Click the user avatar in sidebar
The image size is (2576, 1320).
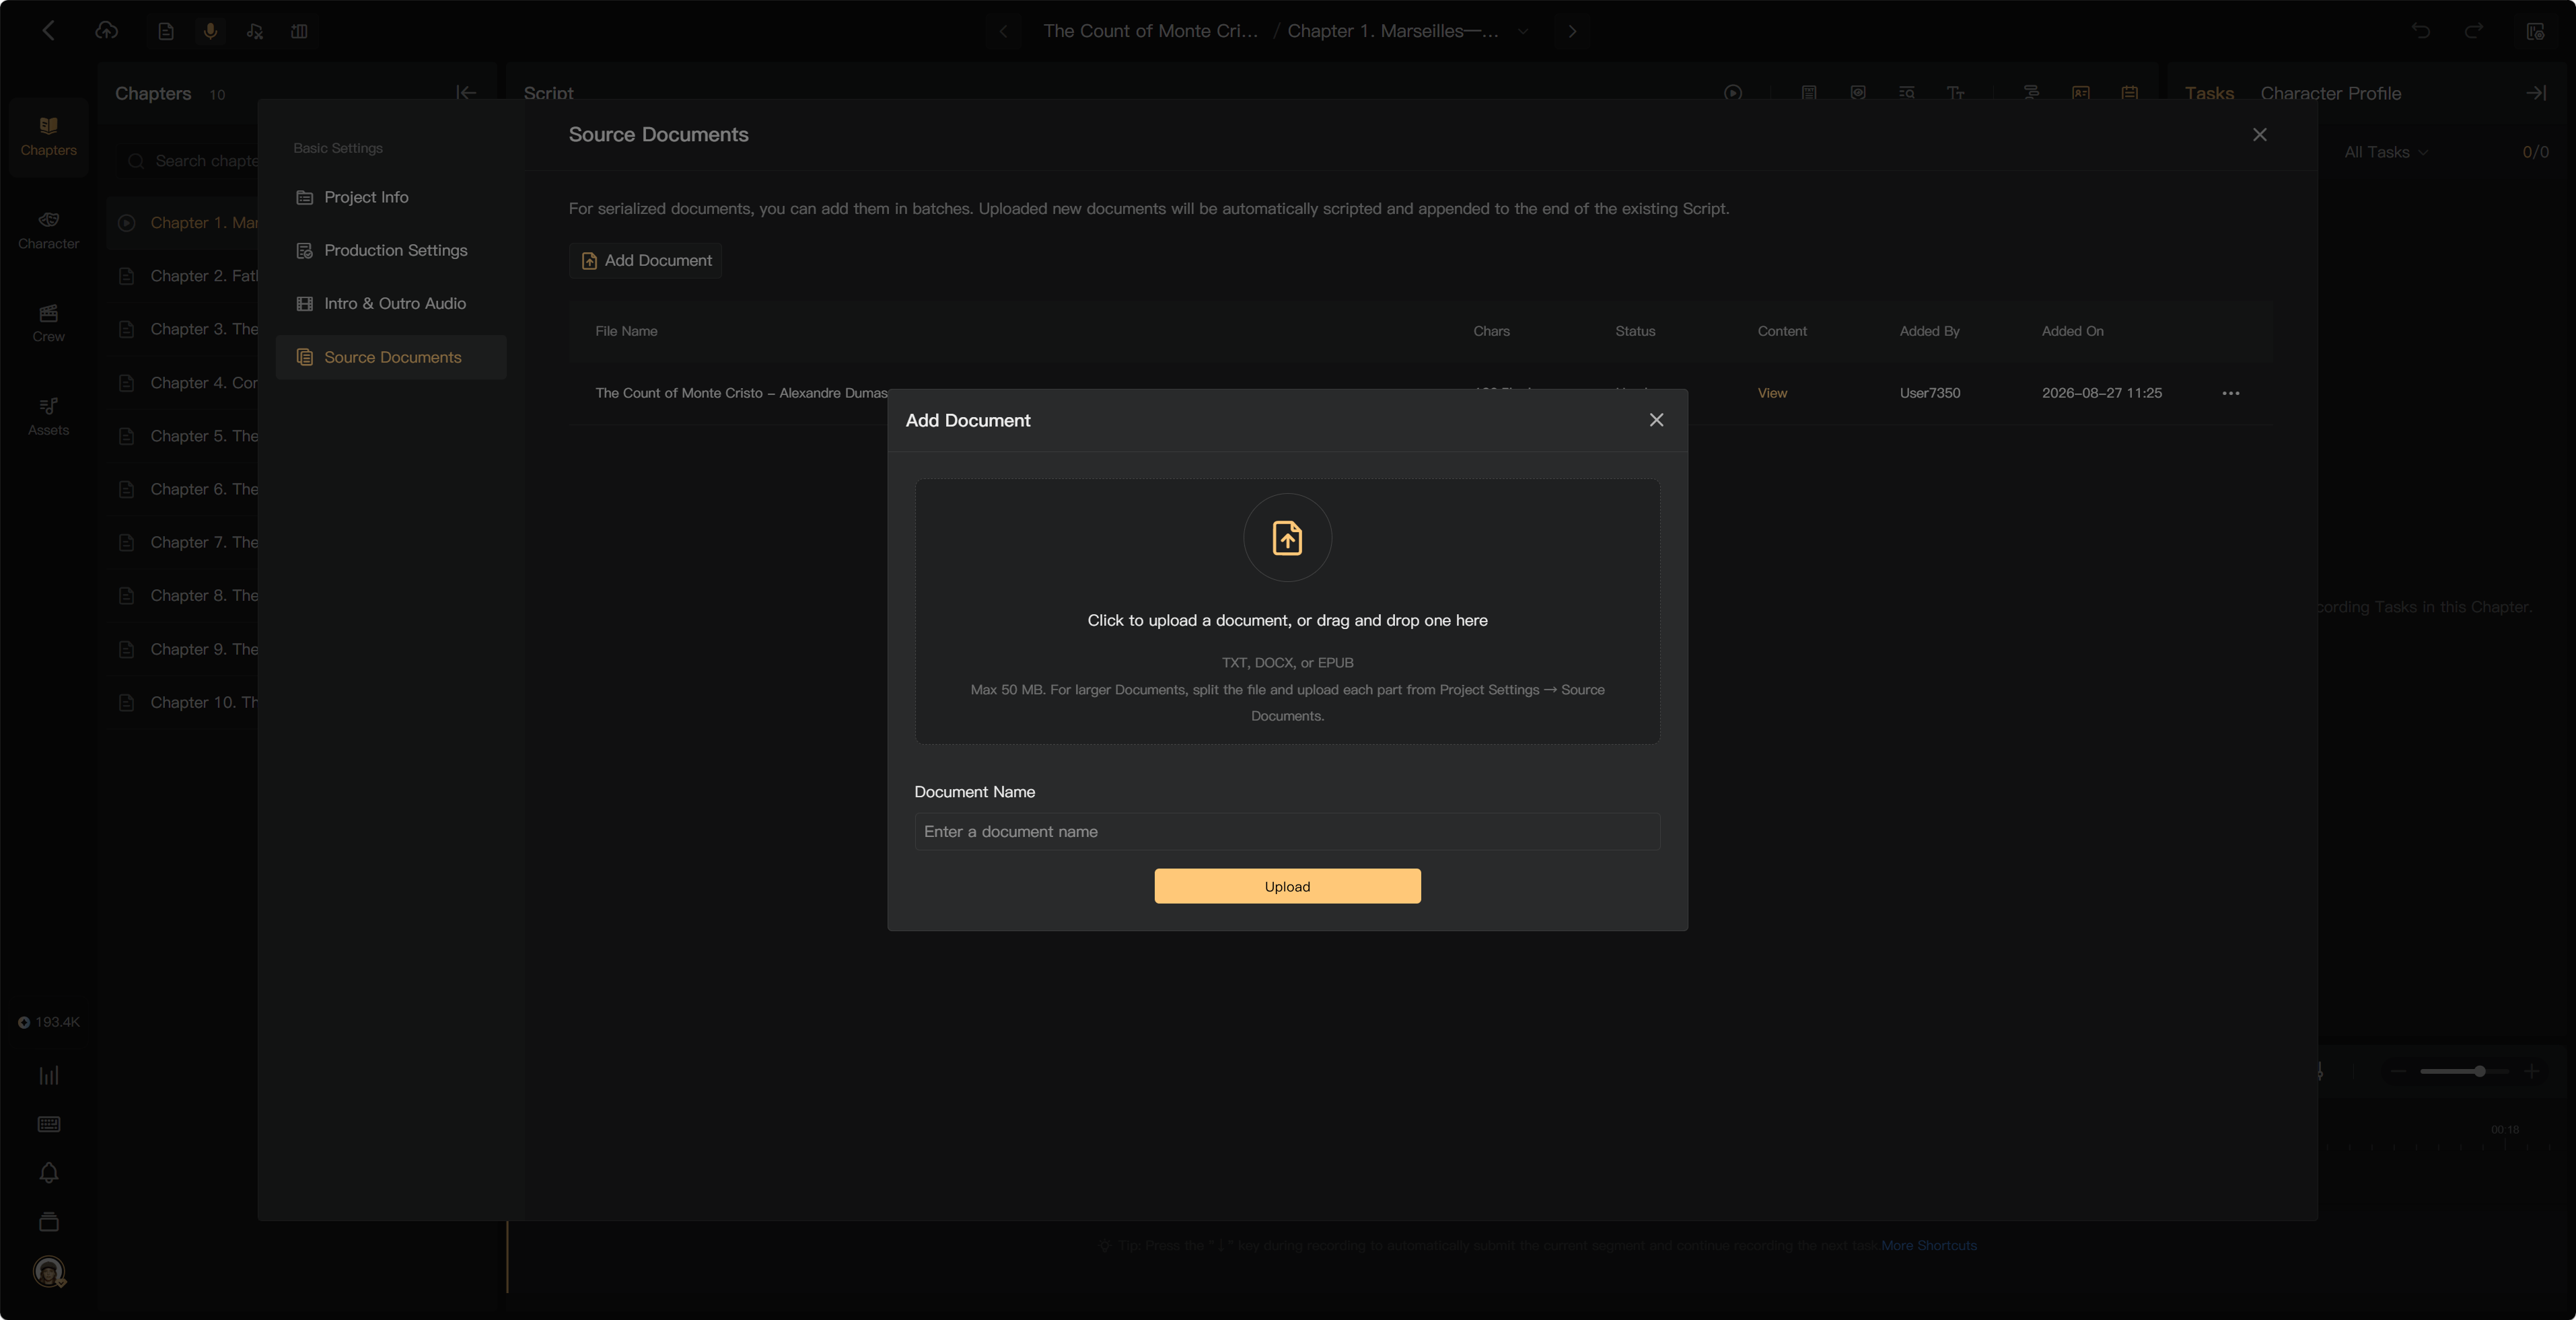tap(49, 1271)
